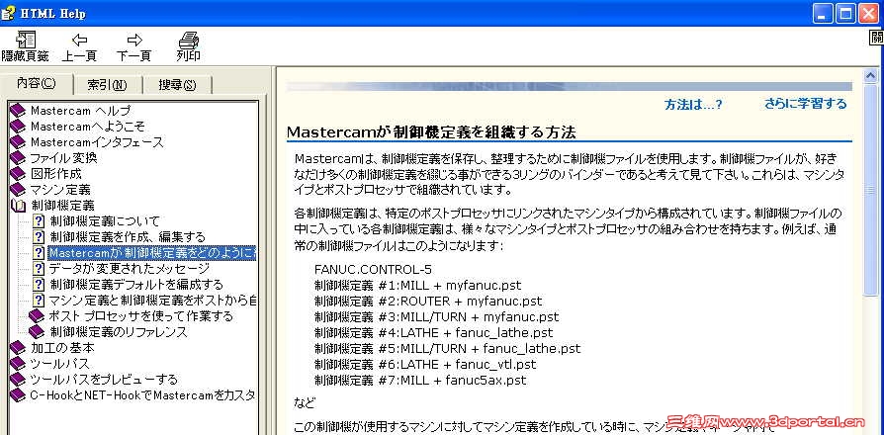Open the さらに学習する link
Screen dimensions: 884x435
click(806, 104)
